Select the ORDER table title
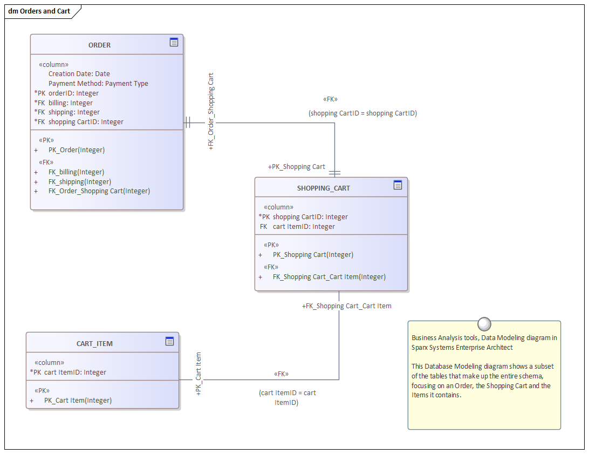This screenshot has width=589, height=454. [99, 45]
